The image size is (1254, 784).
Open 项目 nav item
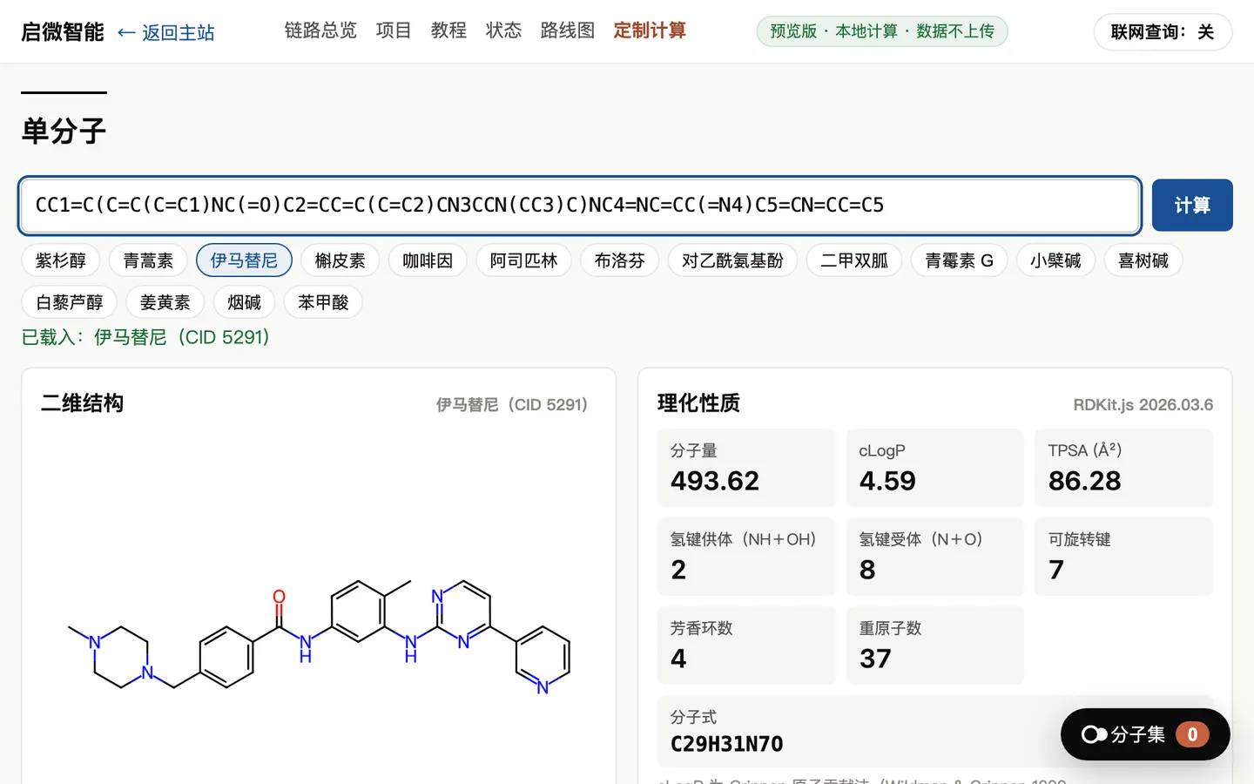point(394,30)
